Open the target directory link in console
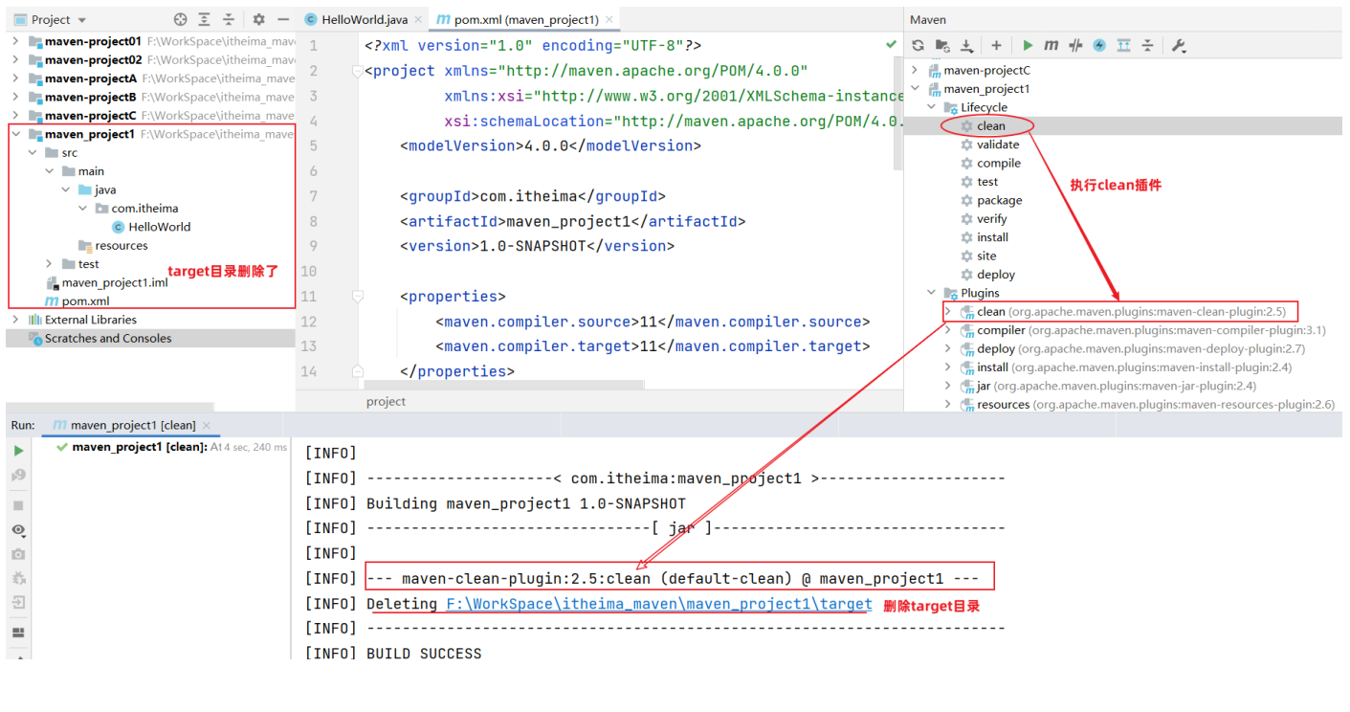 (659, 604)
